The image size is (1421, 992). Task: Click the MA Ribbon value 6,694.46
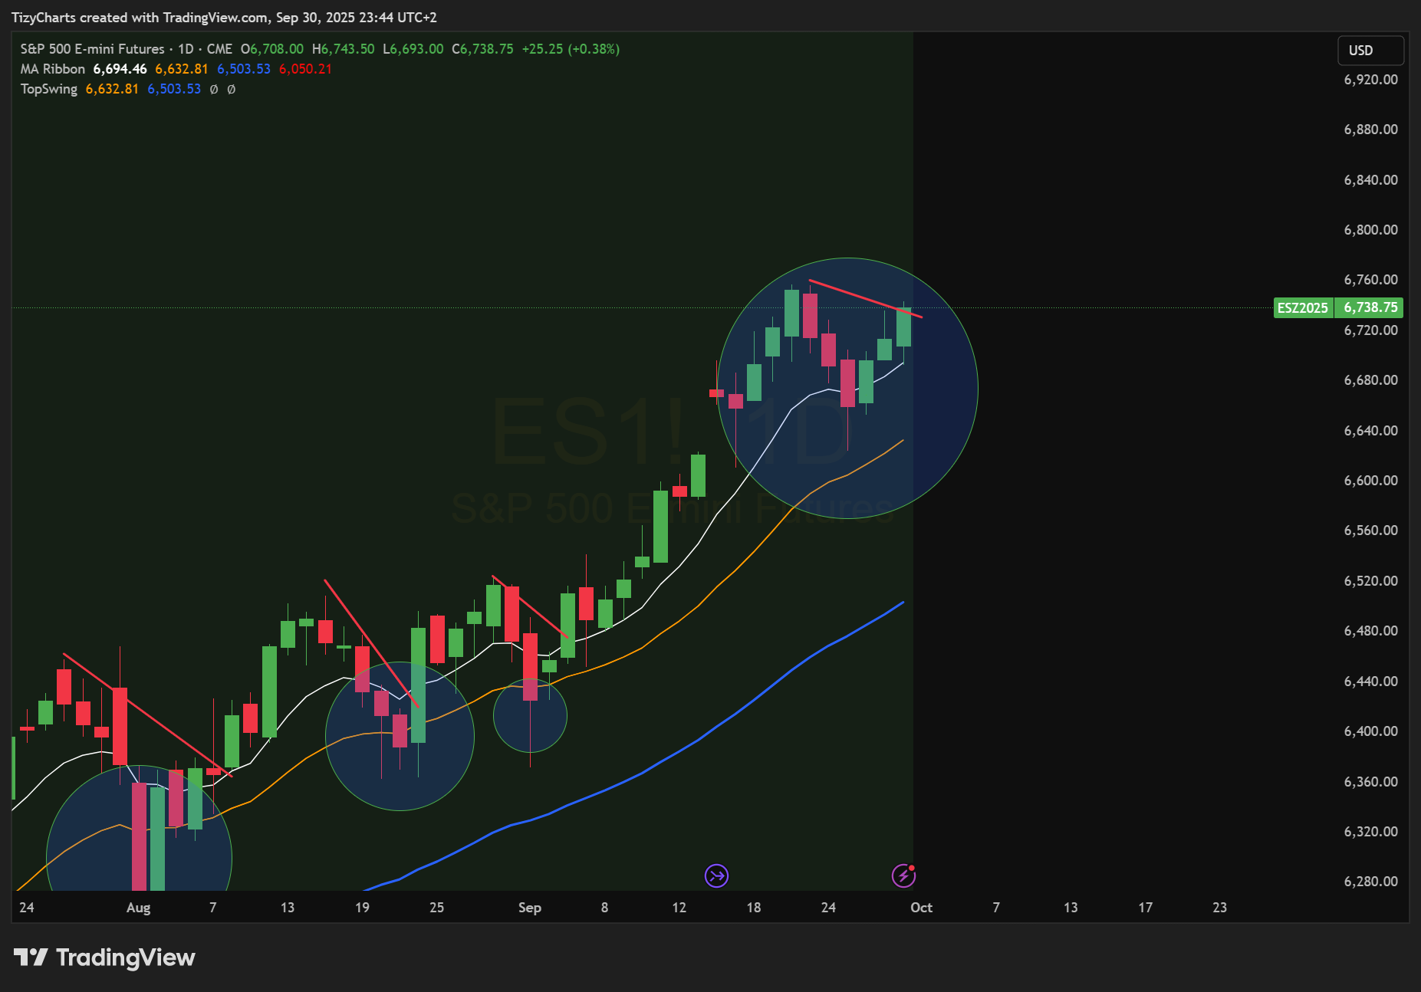coord(120,69)
